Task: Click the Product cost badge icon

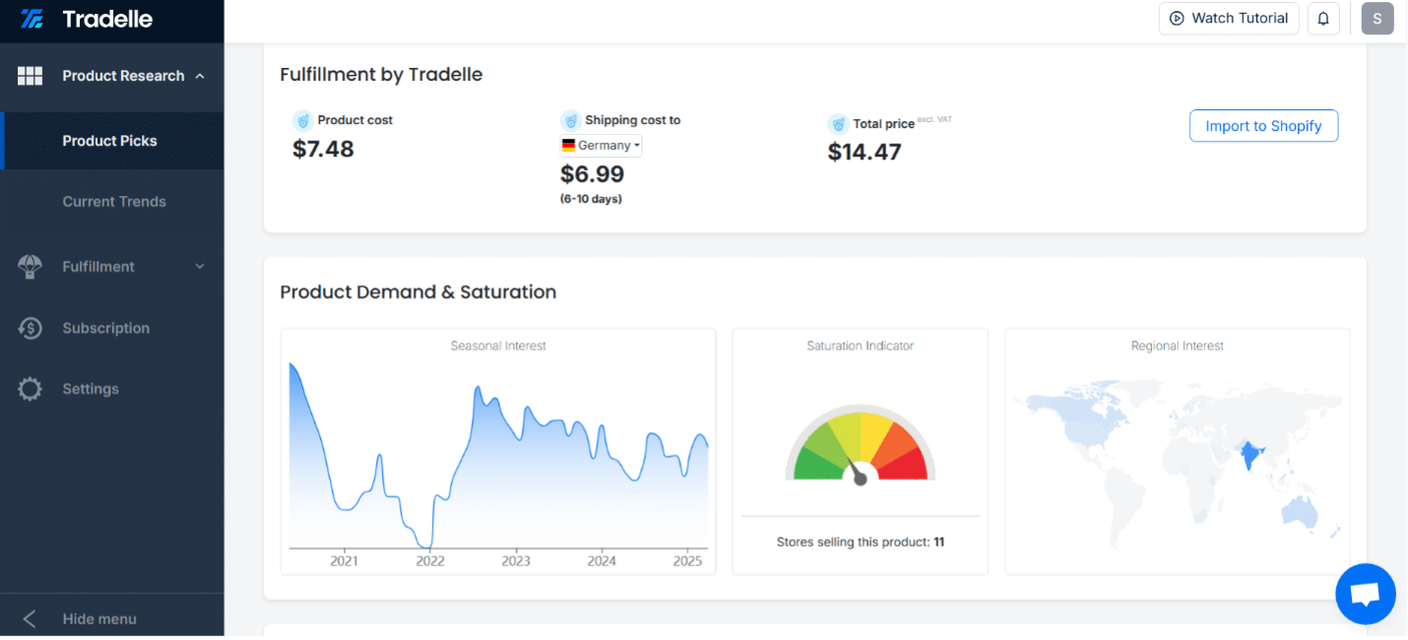Action: click(303, 120)
